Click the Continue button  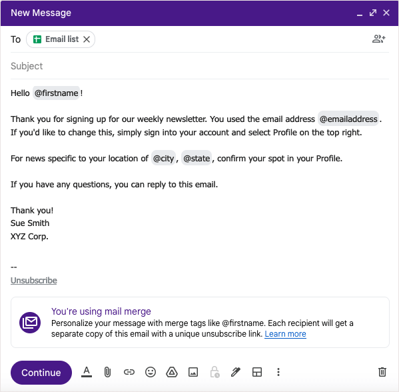(x=41, y=373)
